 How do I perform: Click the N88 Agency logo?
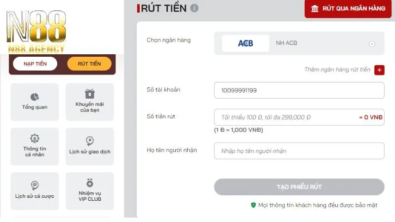pyautogui.click(x=36, y=30)
